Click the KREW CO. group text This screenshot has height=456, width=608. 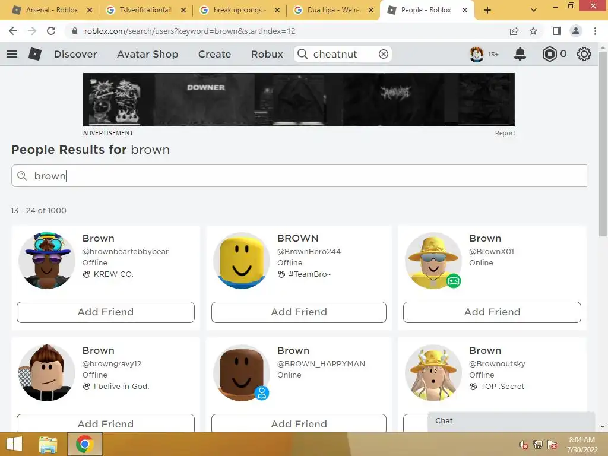[x=113, y=274]
